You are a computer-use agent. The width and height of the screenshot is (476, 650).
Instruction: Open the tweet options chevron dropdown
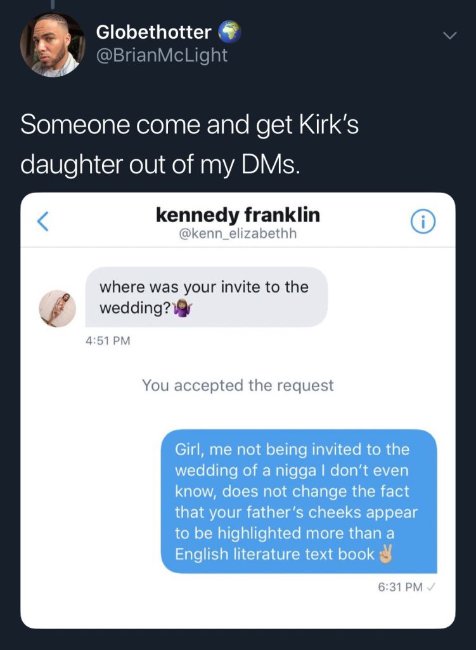(x=450, y=36)
